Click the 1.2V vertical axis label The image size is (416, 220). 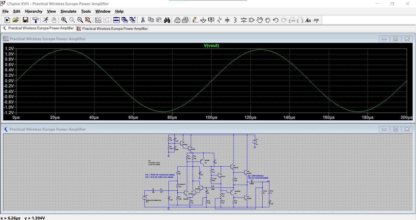click(x=9, y=49)
